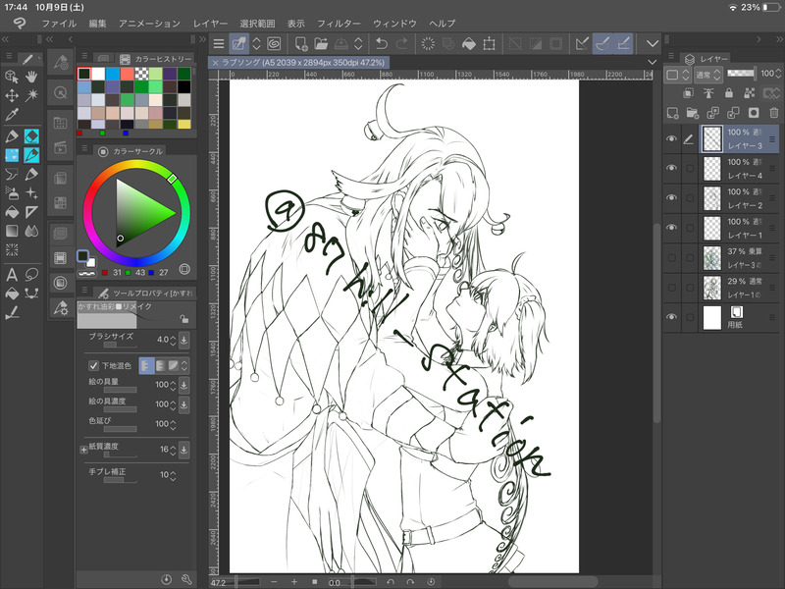Image resolution: width=785 pixels, height=589 pixels.
Task: Toggle the lock icon on brush preview
Action: [184, 319]
